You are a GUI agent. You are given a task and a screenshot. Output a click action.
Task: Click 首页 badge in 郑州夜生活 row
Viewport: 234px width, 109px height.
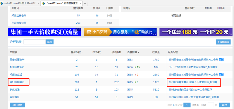coord(222,75)
